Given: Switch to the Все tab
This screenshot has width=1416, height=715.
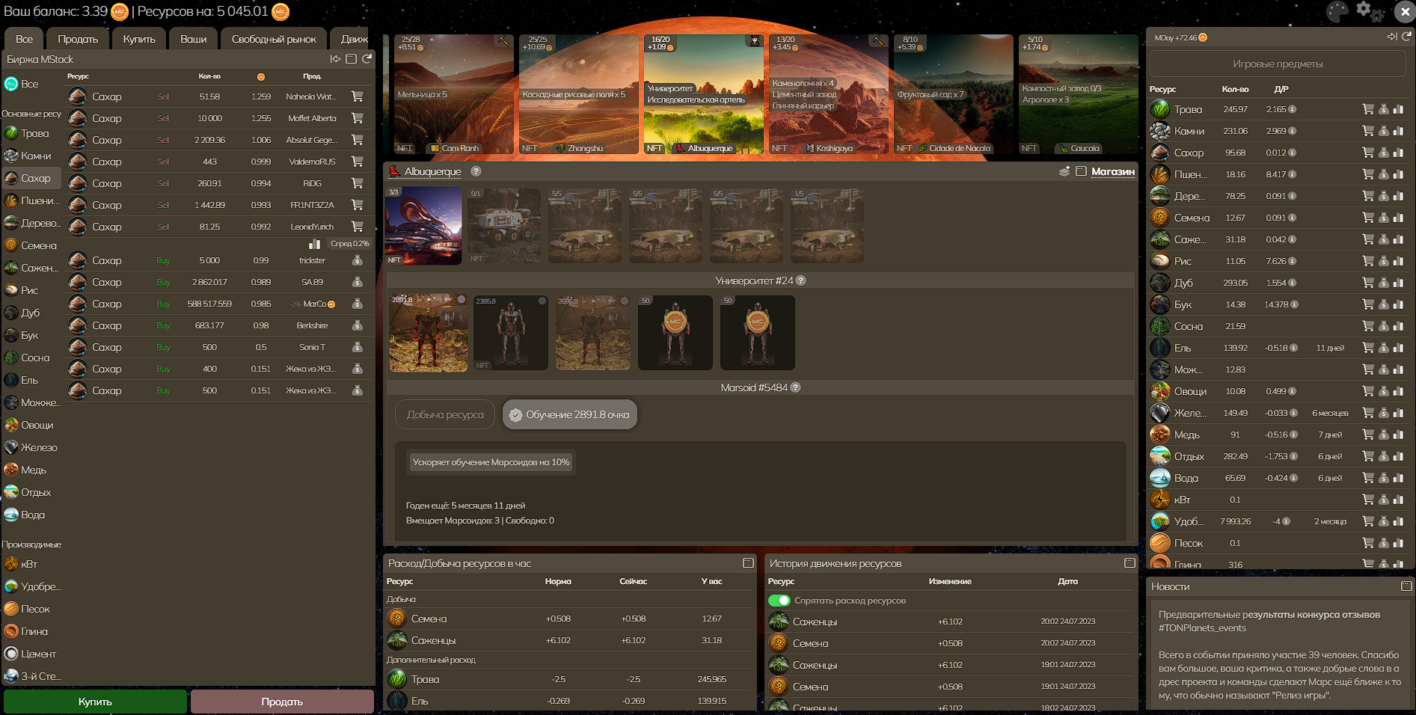Looking at the screenshot, I should pos(25,39).
